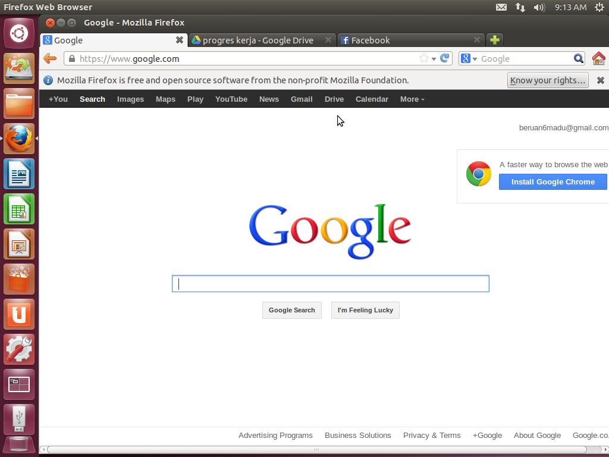Click the I'm Feeling Lucky button

point(365,310)
